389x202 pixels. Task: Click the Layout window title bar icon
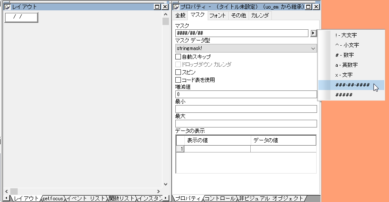pyautogui.click(x=7, y=7)
